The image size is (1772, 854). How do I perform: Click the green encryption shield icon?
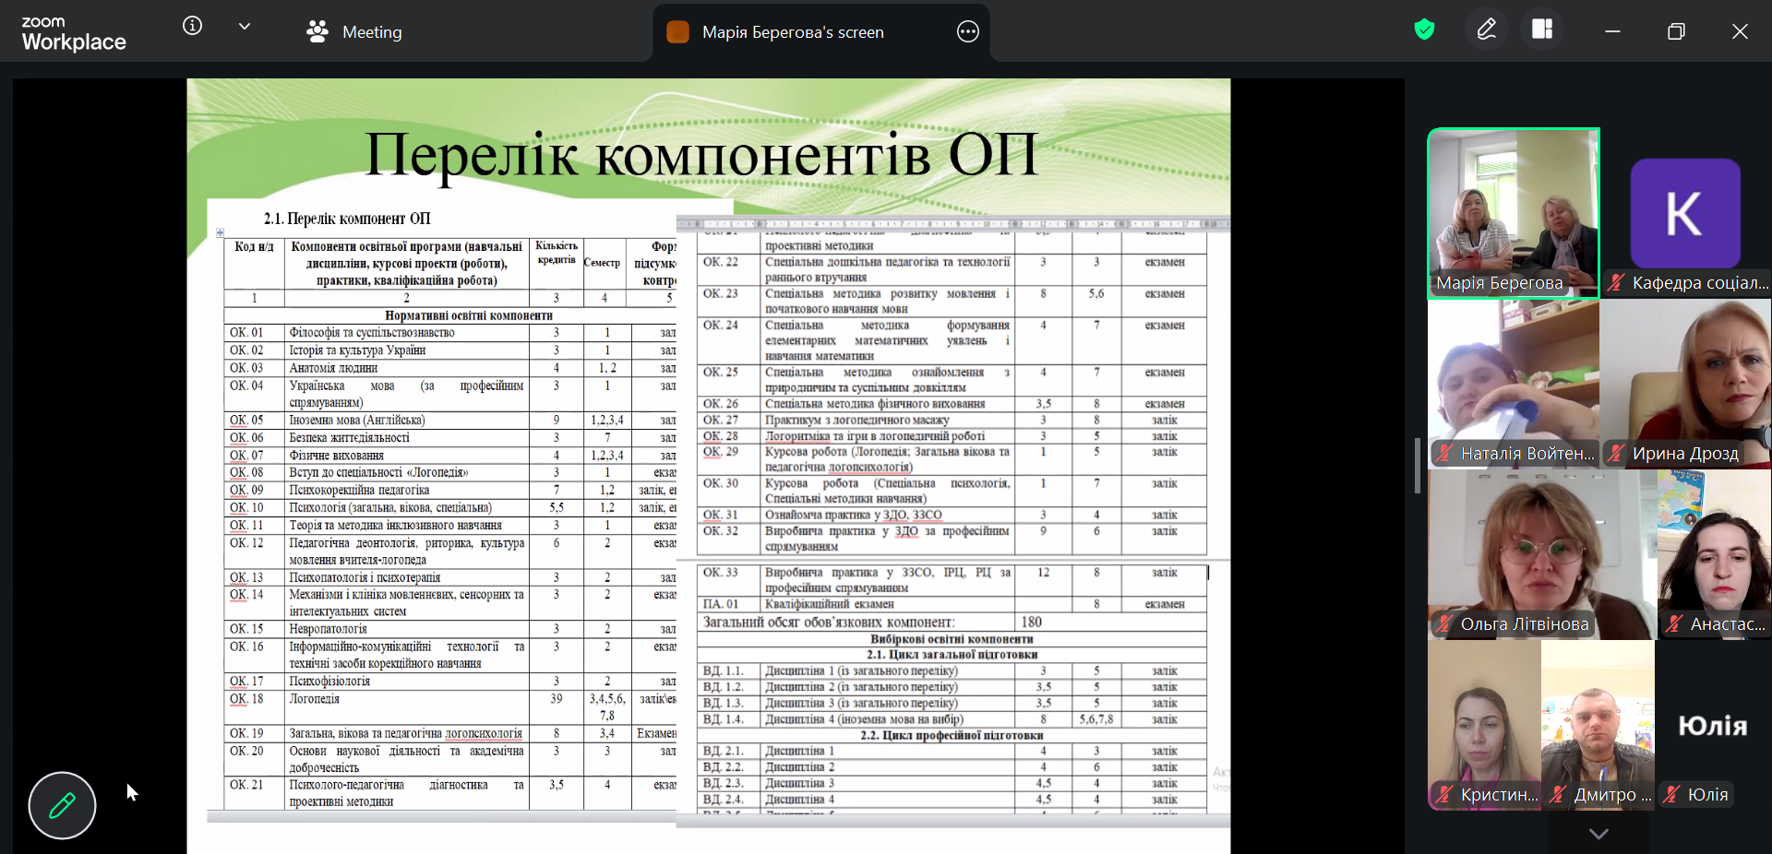click(1424, 30)
